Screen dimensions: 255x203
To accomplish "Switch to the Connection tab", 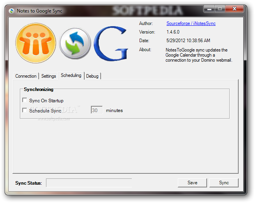I will click(x=26, y=76).
